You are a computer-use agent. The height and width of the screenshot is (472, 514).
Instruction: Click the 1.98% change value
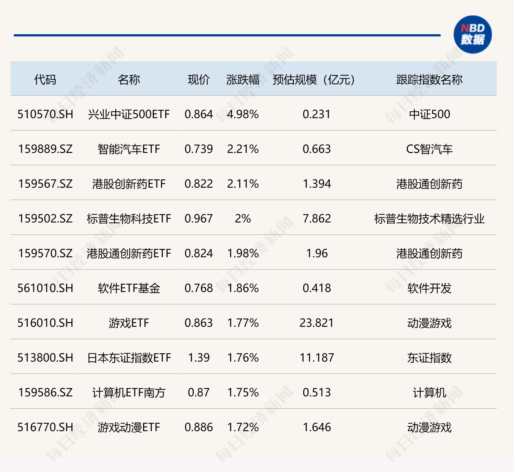243,253
